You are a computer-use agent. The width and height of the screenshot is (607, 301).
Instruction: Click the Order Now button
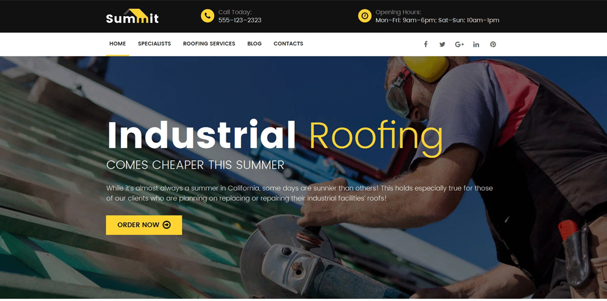(x=144, y=225)
